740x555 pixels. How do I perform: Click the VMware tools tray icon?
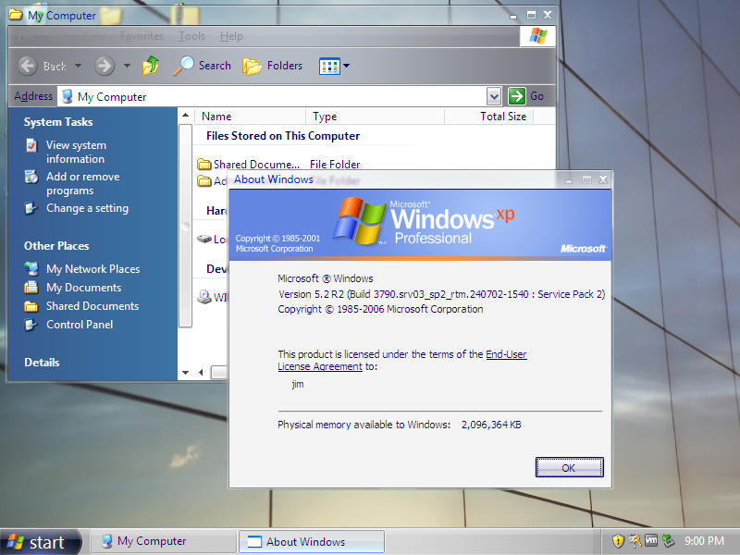pyautogui.click(x=651, y=541)
